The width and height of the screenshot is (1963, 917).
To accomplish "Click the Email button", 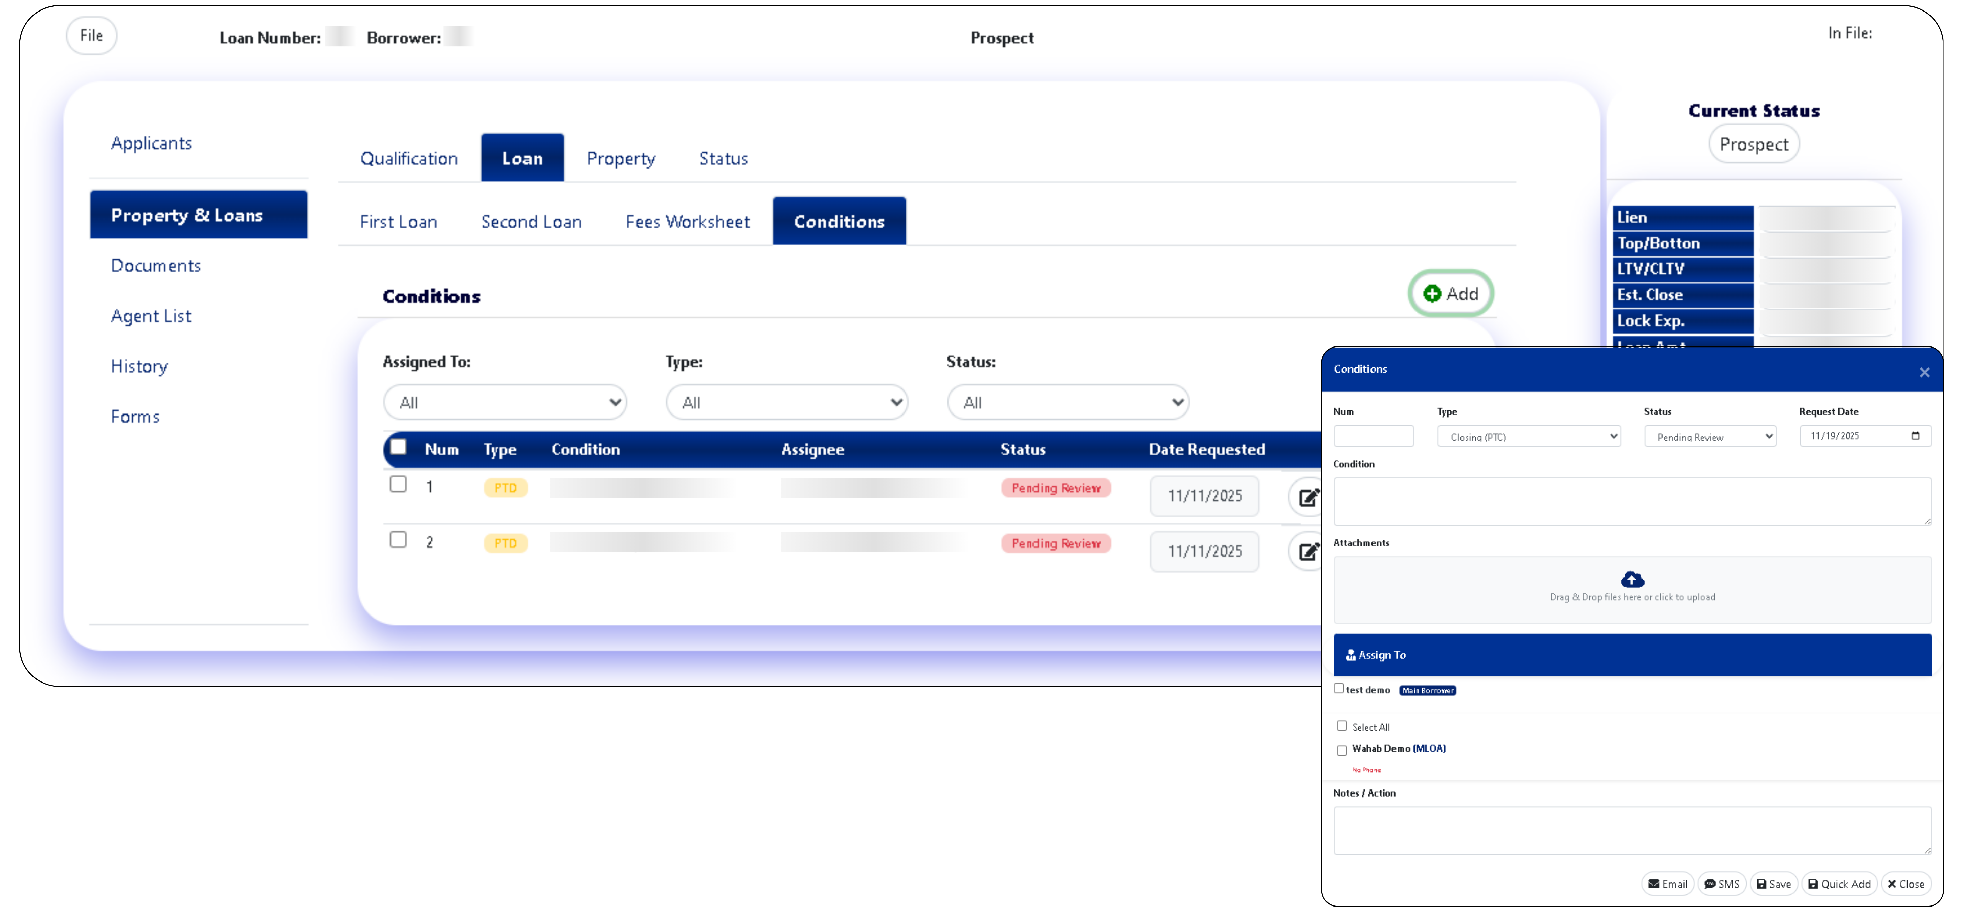I will pyautogui.click(x=1667, y=884).
